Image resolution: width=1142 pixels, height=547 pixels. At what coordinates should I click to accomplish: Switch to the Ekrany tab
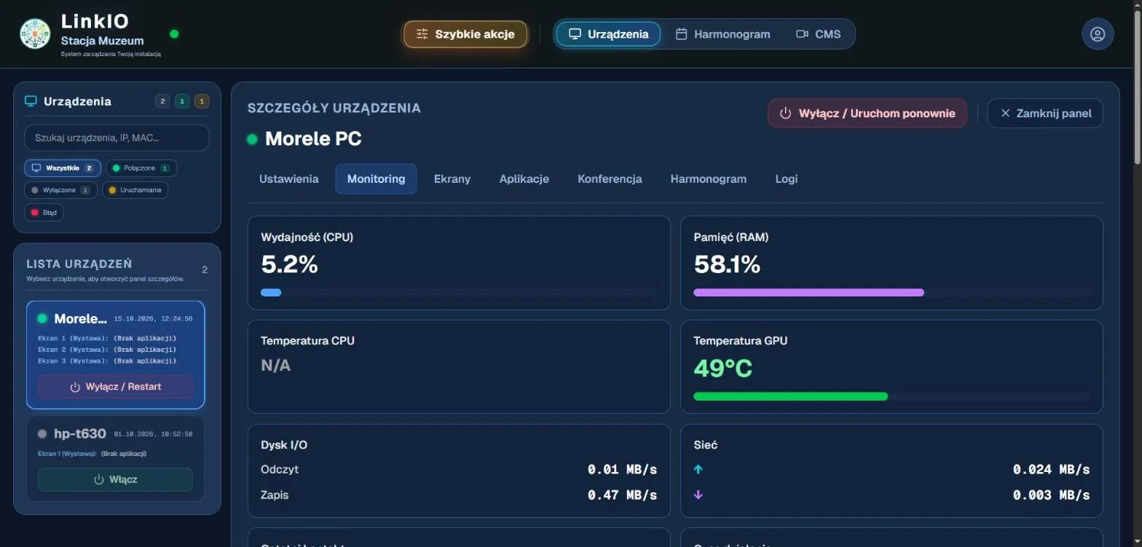[452, 178]
